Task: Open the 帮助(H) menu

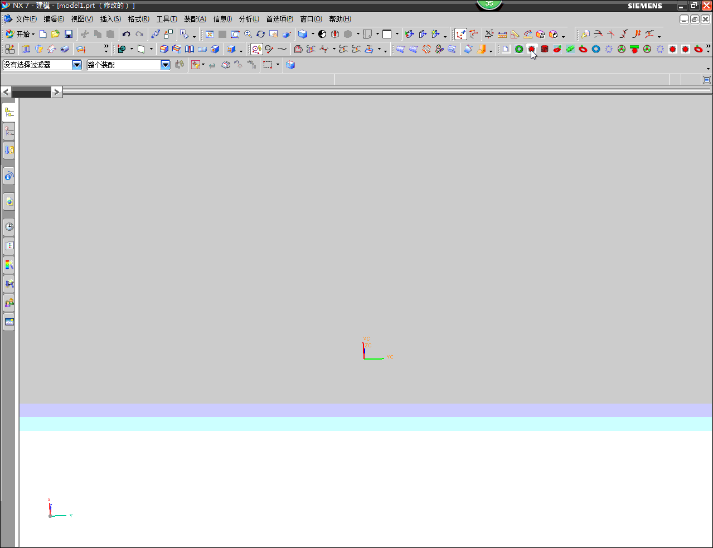Action: tap(340, 19)
